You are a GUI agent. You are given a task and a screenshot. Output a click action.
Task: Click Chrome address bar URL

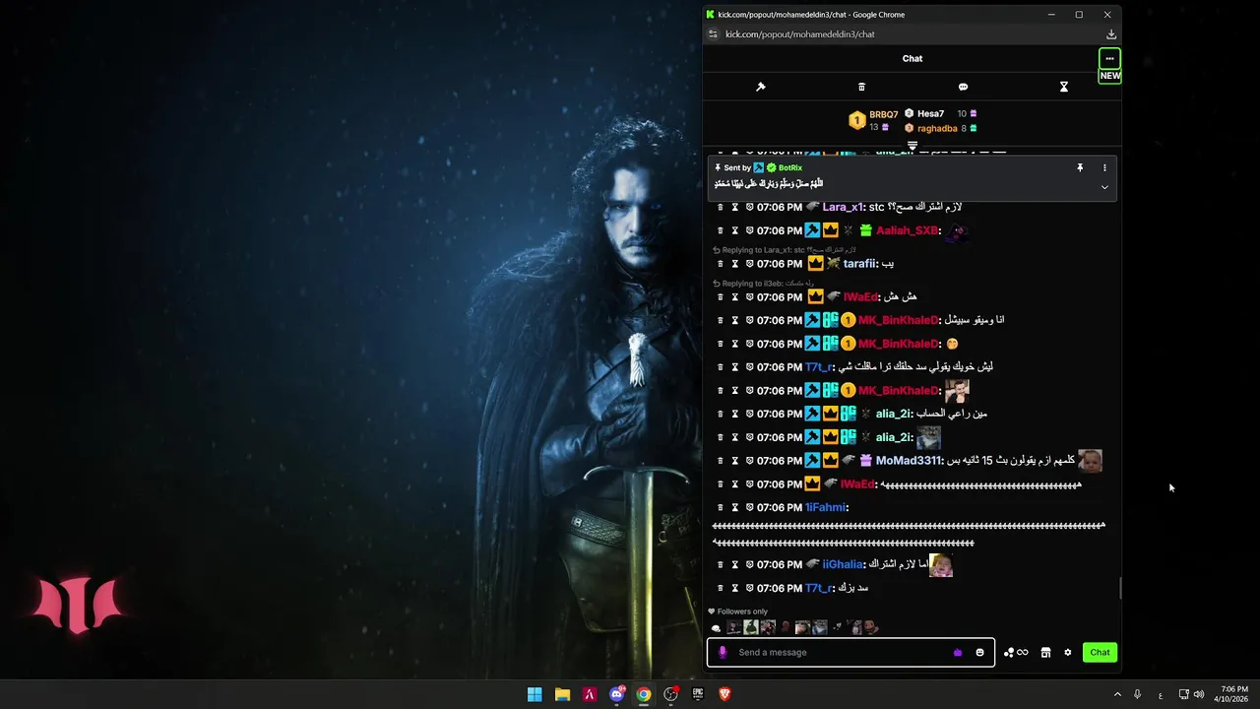[x=799, y=34]
